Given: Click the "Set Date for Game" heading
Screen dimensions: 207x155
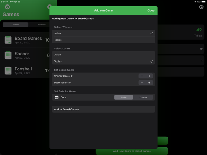Looking at the screenshot, I should click(x=65, y=91).
